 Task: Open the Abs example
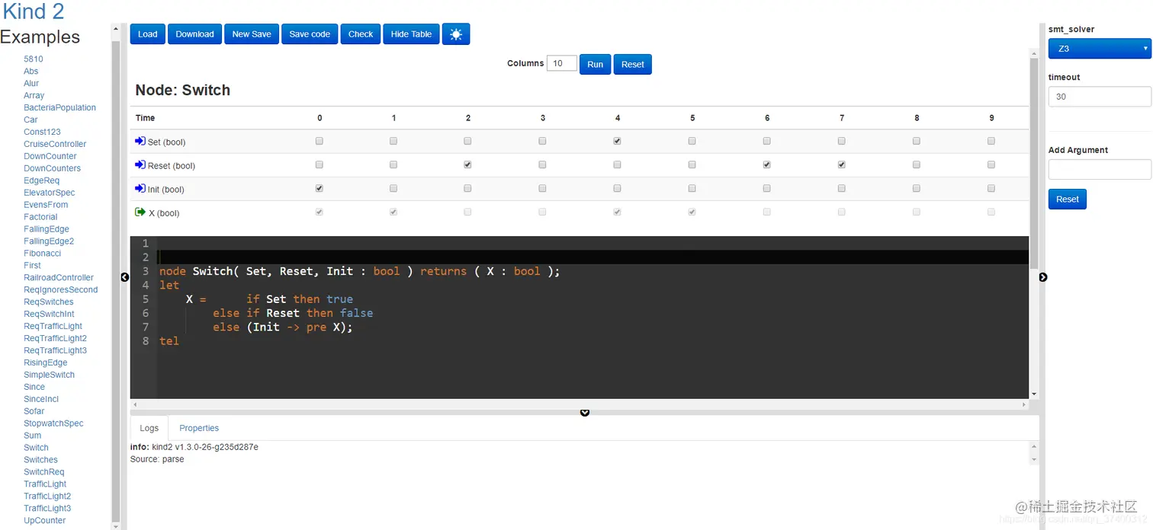pyautogui.click(x=31, y=71)
